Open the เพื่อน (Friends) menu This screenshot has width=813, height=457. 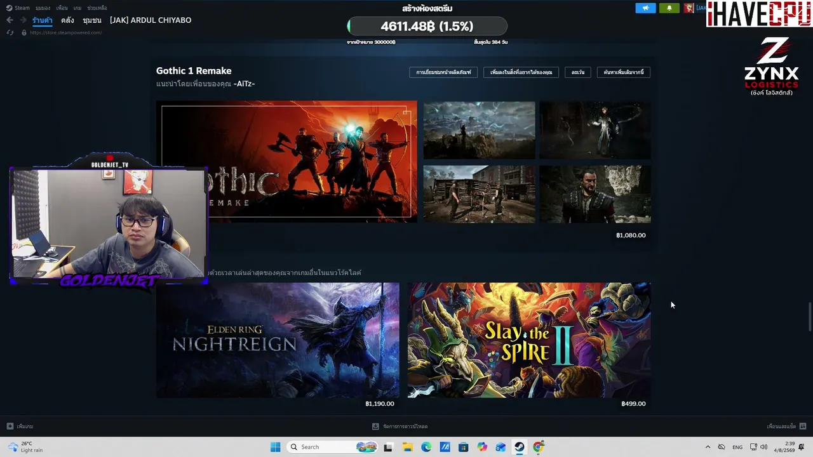pos(62,8)
